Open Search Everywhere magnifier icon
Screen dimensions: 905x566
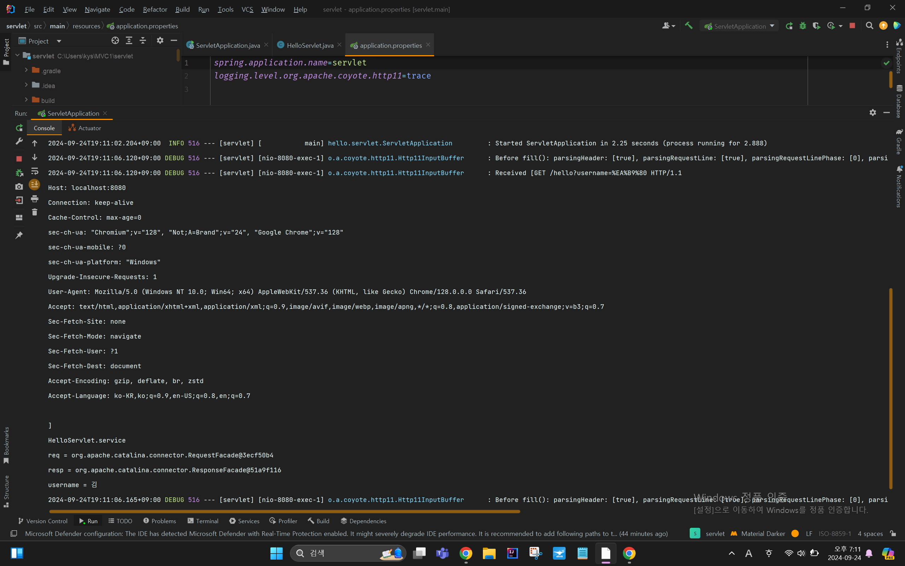pyautogui.click(x=870, y=26)
